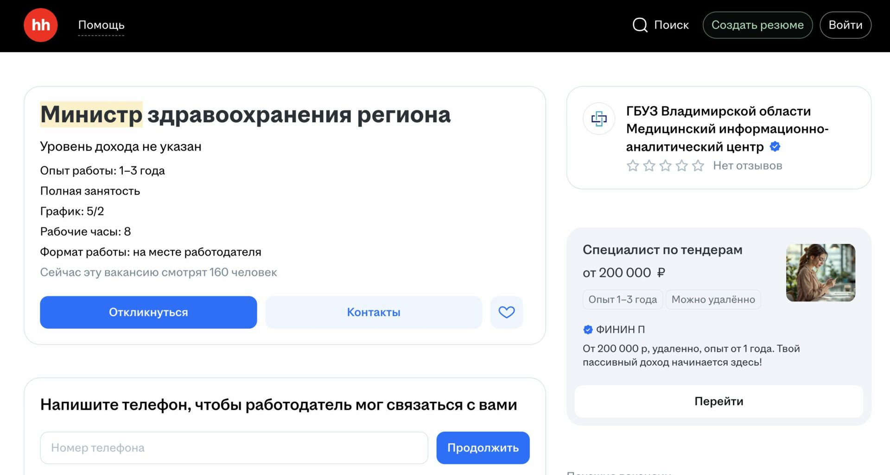This screenshot has height=475, width=890.
Task: Click the hh logo
Action: (x=40, y=25)
